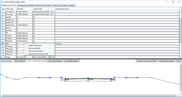Click the Corridor Stakeout app icon in title bar
This screenshot has width=182, height=97.
coord(2,2)
